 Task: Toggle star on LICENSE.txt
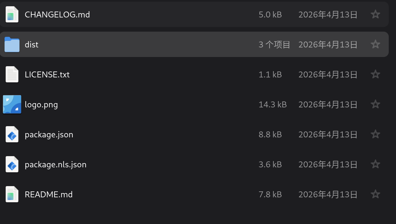375,74
